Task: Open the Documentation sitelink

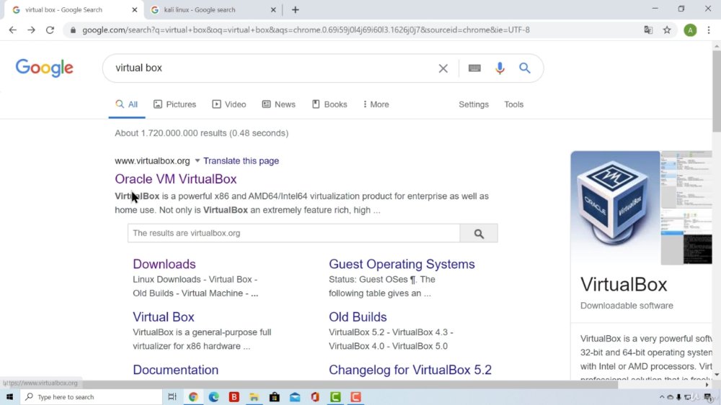Action: pos(176,370)
